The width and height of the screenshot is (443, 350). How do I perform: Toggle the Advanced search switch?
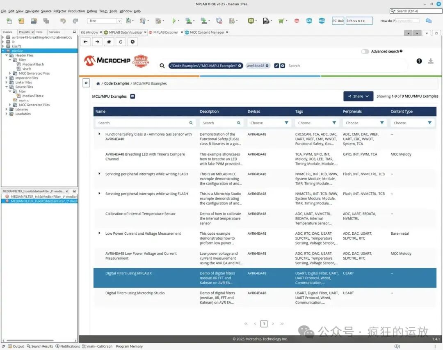click(x=365, y=51)
